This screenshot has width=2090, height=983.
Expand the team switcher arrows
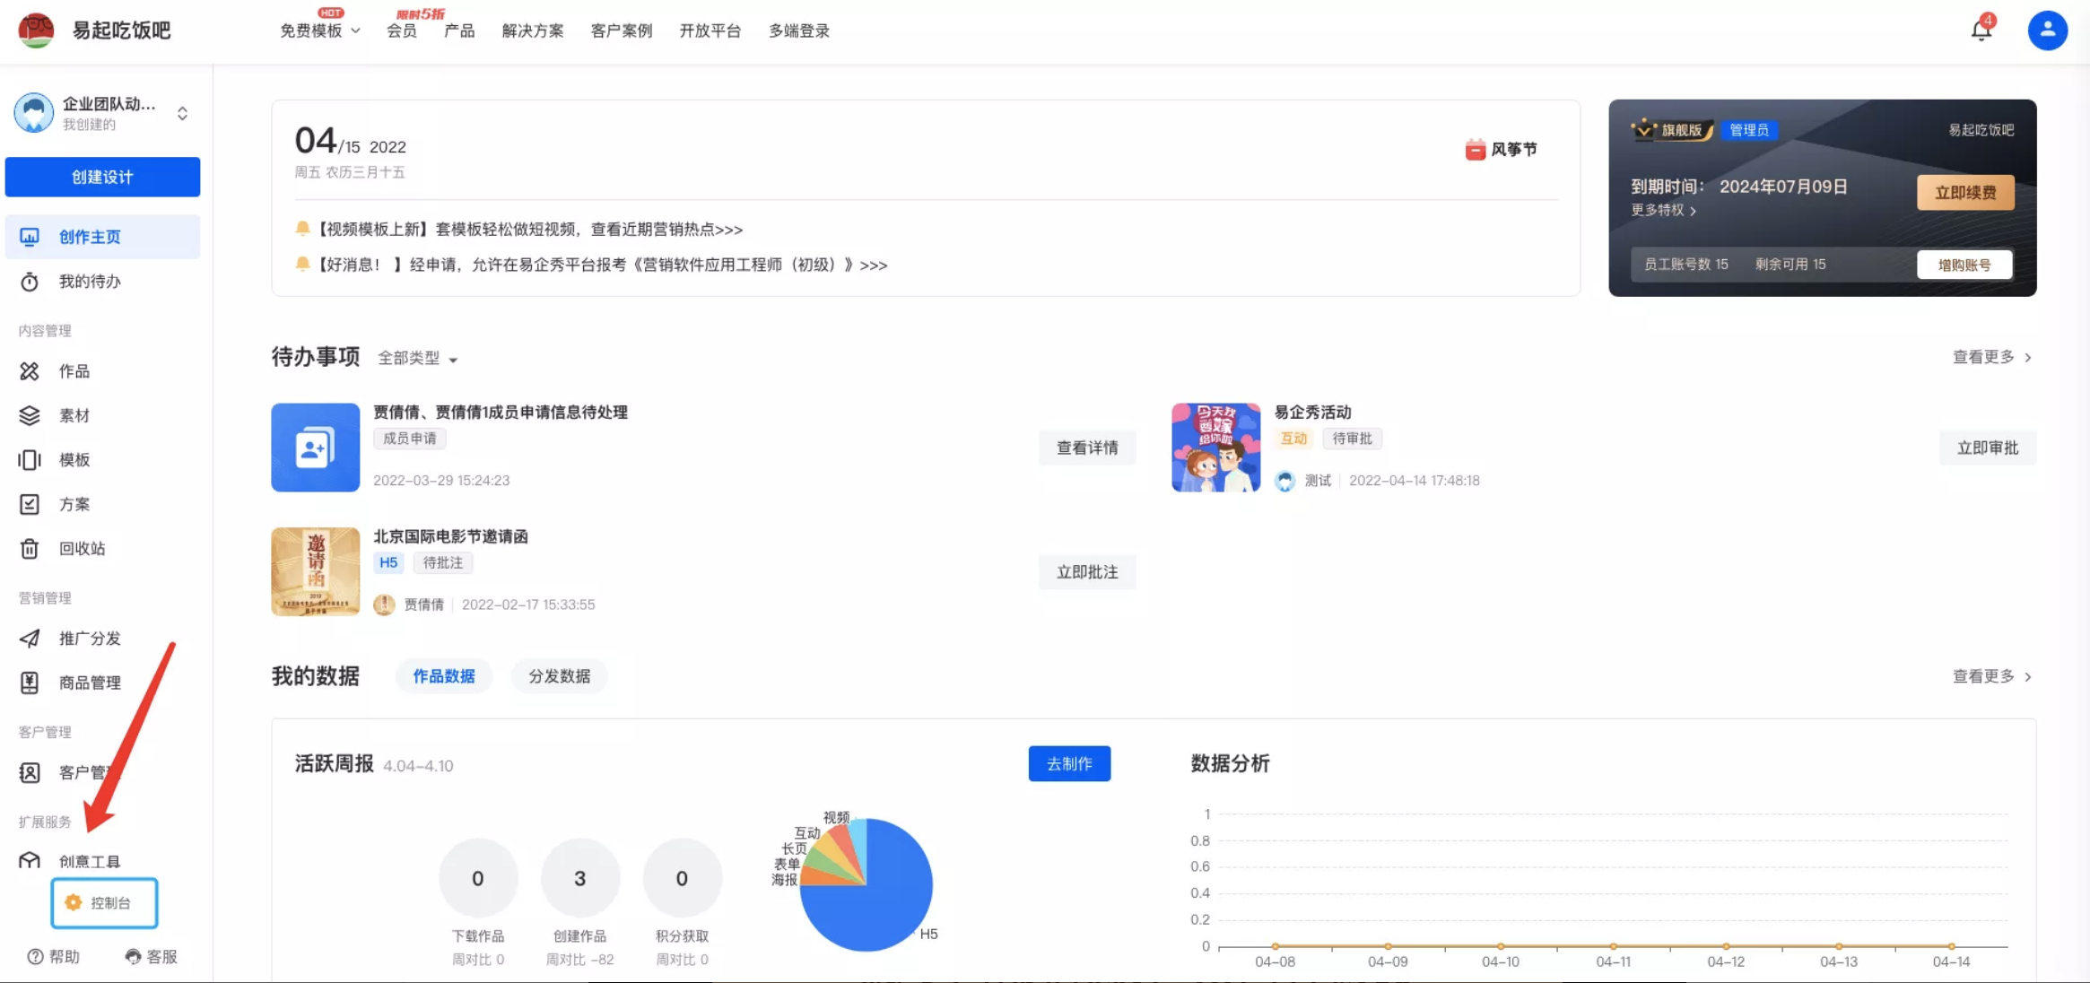(x=182, y=113)
